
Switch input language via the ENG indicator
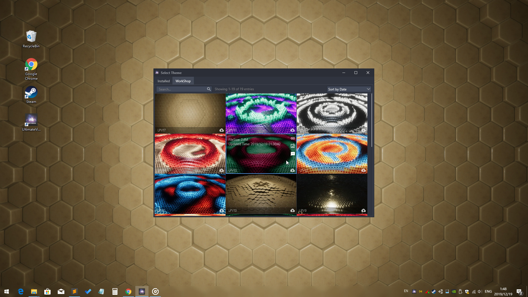point(488,291)
